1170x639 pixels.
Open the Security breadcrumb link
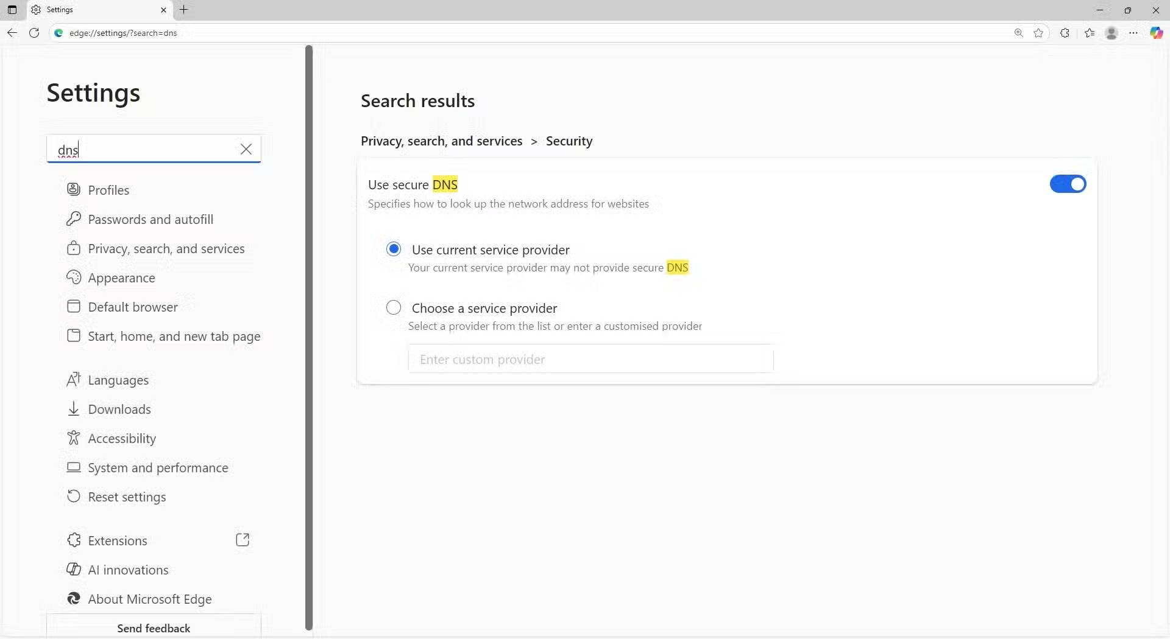tap(569, 141)
